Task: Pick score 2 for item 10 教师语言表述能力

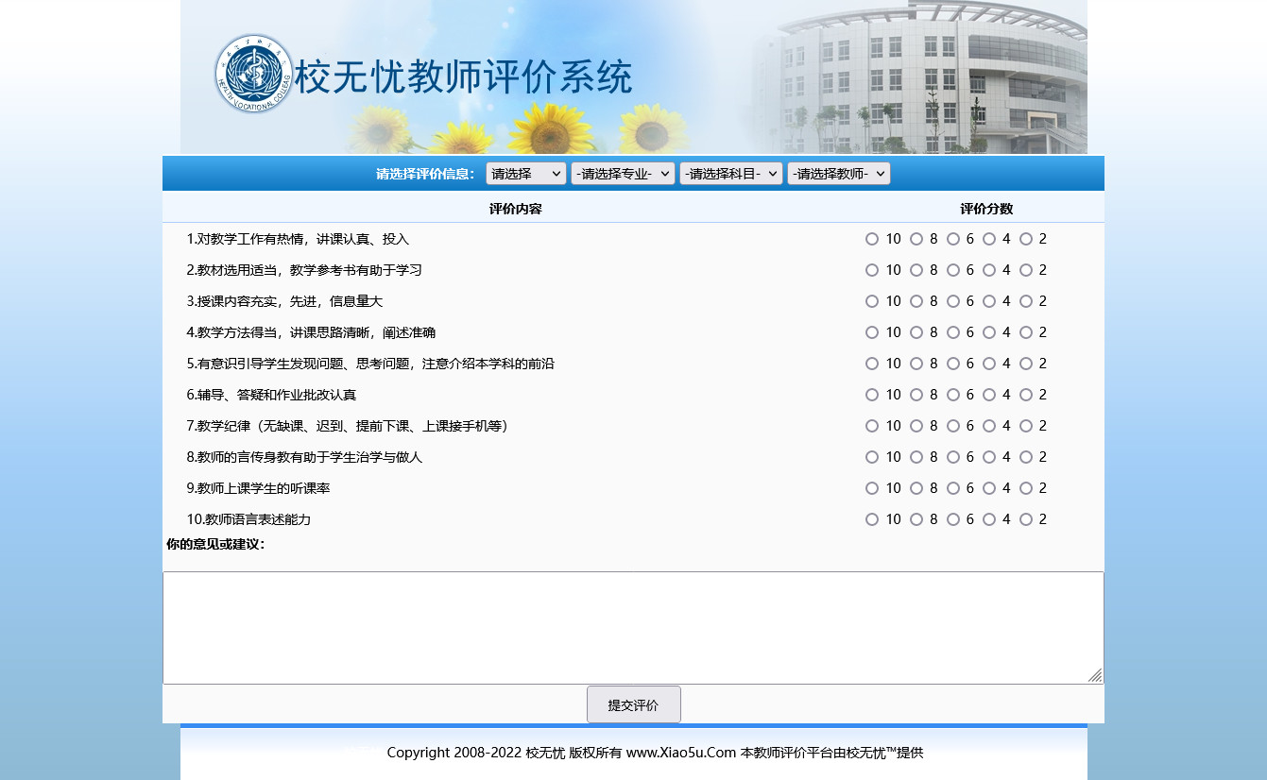Action: click(1026, 519)
